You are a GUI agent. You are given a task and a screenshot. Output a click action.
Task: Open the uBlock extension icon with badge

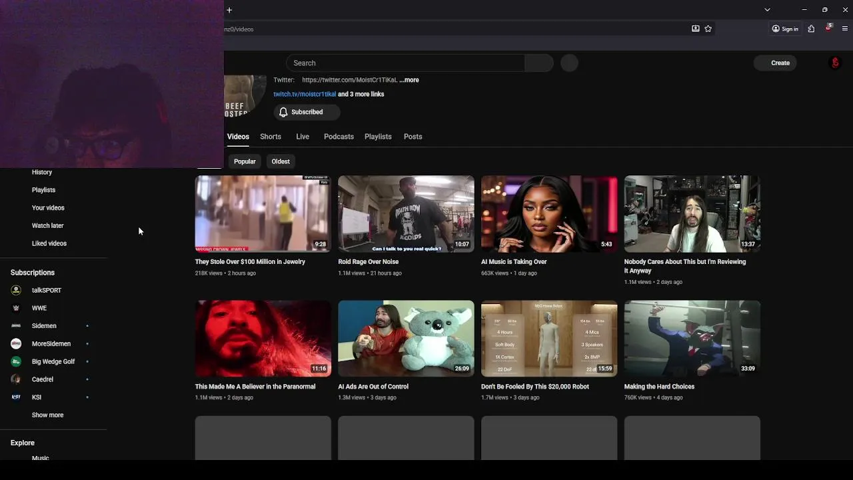828,28
